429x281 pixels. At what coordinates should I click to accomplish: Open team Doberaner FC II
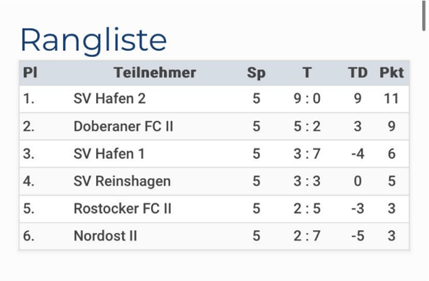(x=123, y=127)
